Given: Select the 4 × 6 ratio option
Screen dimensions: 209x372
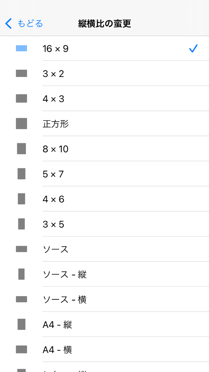Looking at the screenshot, I should 104,199.
